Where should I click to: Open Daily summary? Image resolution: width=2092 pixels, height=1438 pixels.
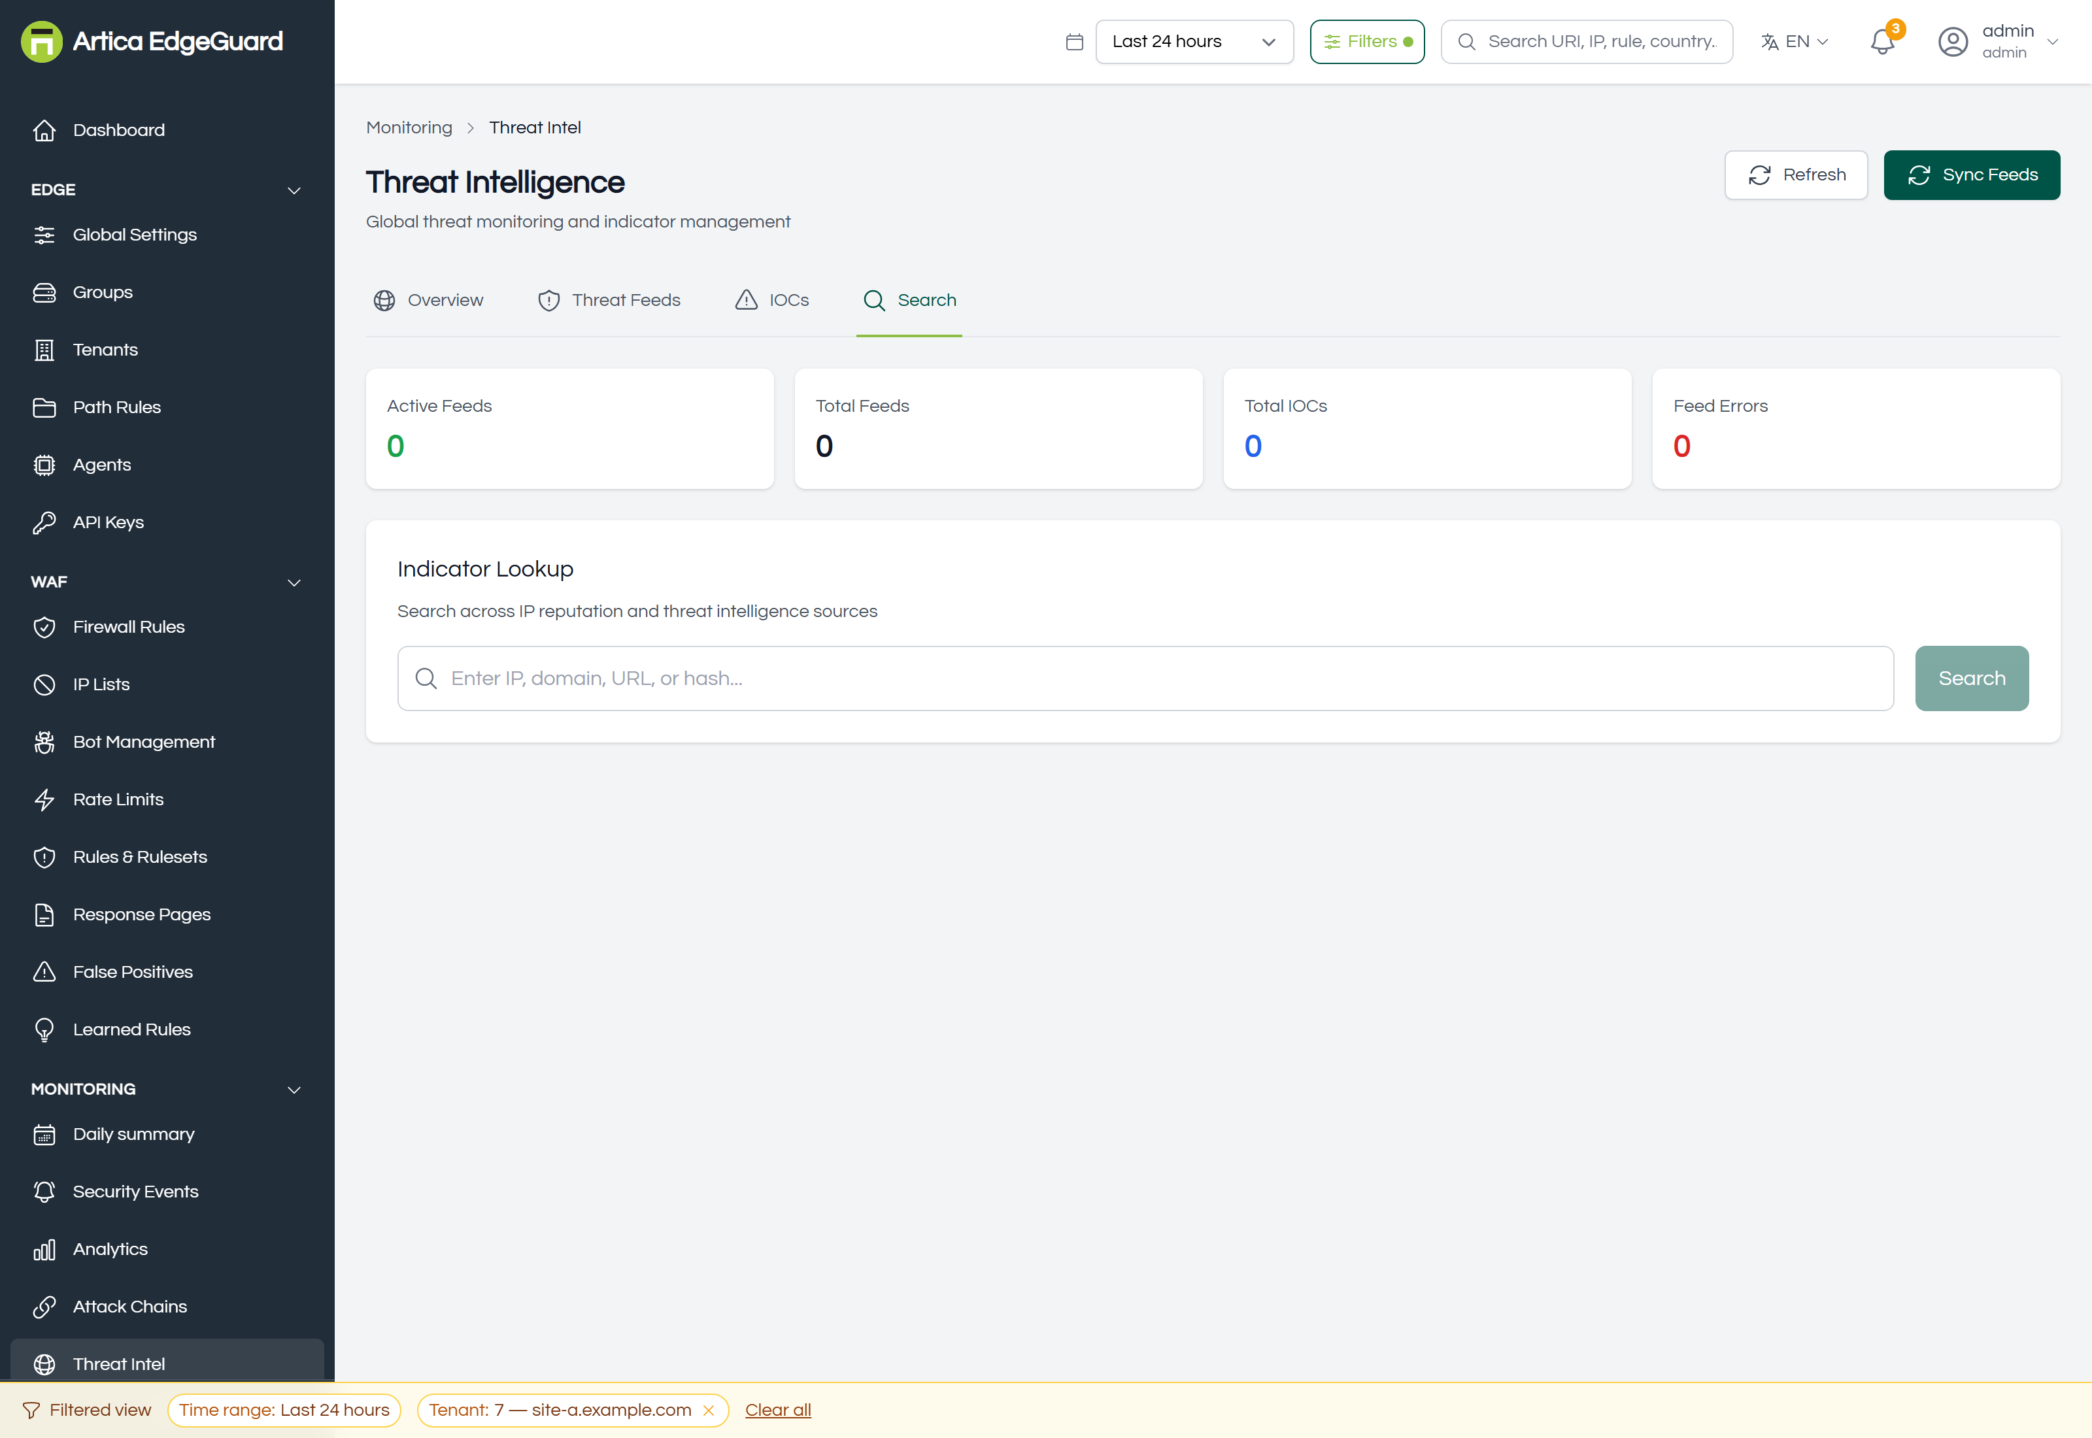click(x=167, y=1134)
